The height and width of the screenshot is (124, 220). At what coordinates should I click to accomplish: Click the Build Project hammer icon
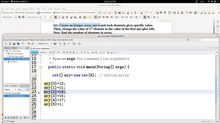60,44
